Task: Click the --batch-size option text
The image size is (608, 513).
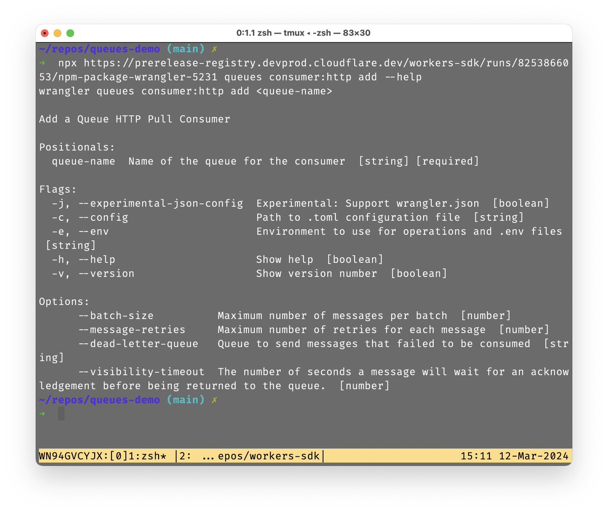Action: [x=116, y=316]
